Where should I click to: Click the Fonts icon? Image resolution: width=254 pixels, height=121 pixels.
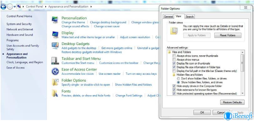[55, 93]
